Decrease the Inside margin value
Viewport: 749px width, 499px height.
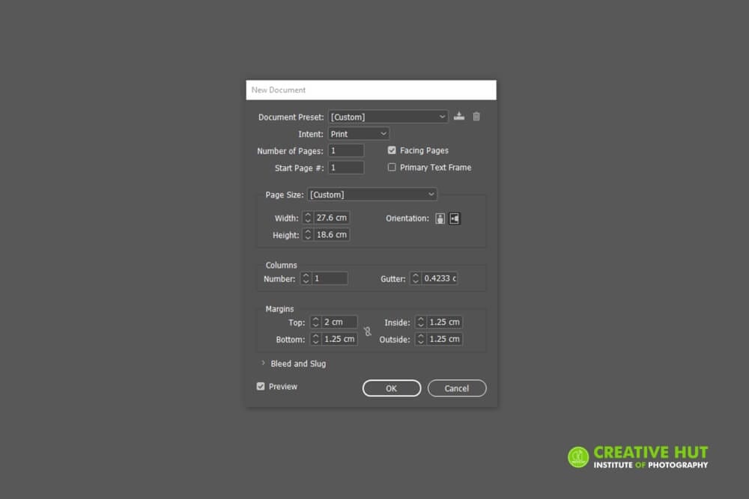(420, 324)
